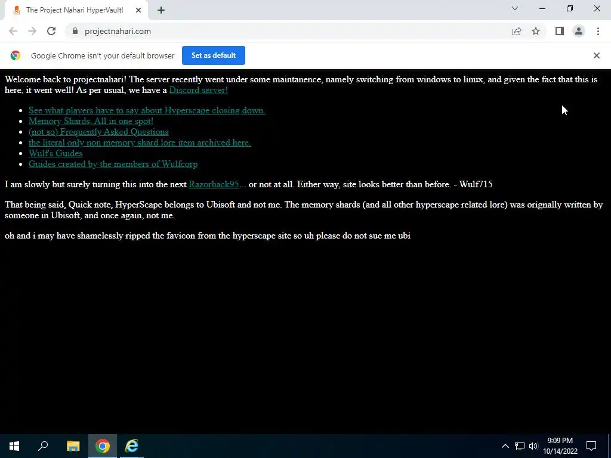Open the volume speaker tray icon
Image resolution: width=611 pixels, height=458 pixels.
coord(533,446)
